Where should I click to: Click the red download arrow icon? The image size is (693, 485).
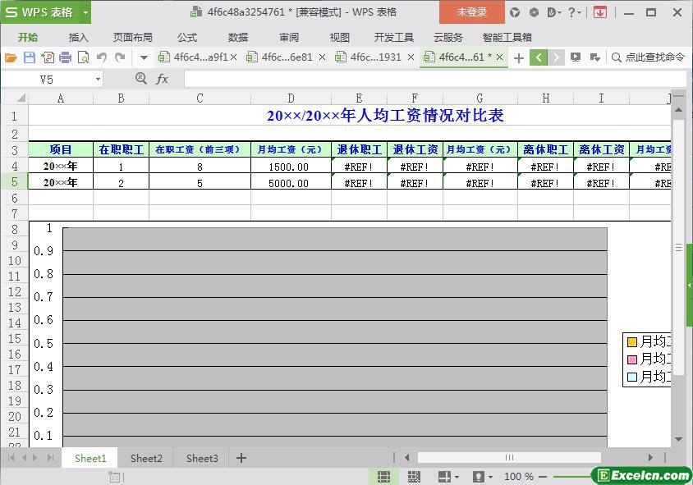click(600, 12)
